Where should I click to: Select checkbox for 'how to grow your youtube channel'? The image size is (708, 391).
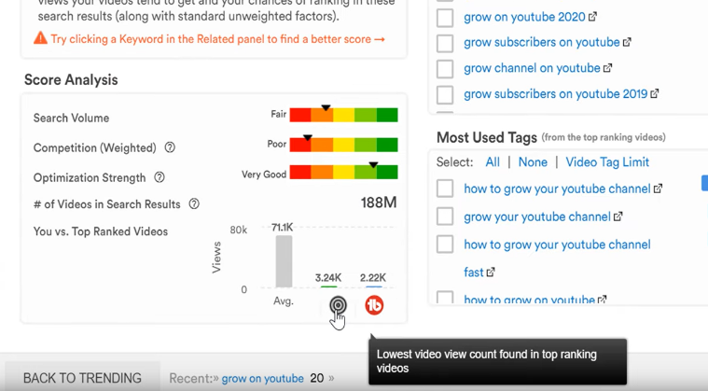pyautogui.click(x=445, y=189)
